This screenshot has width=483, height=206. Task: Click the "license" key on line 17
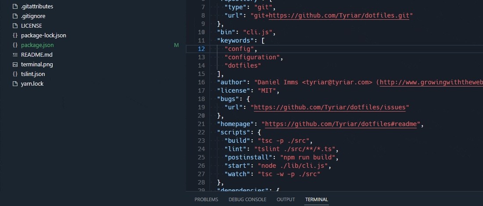click(x=234, y=90)
